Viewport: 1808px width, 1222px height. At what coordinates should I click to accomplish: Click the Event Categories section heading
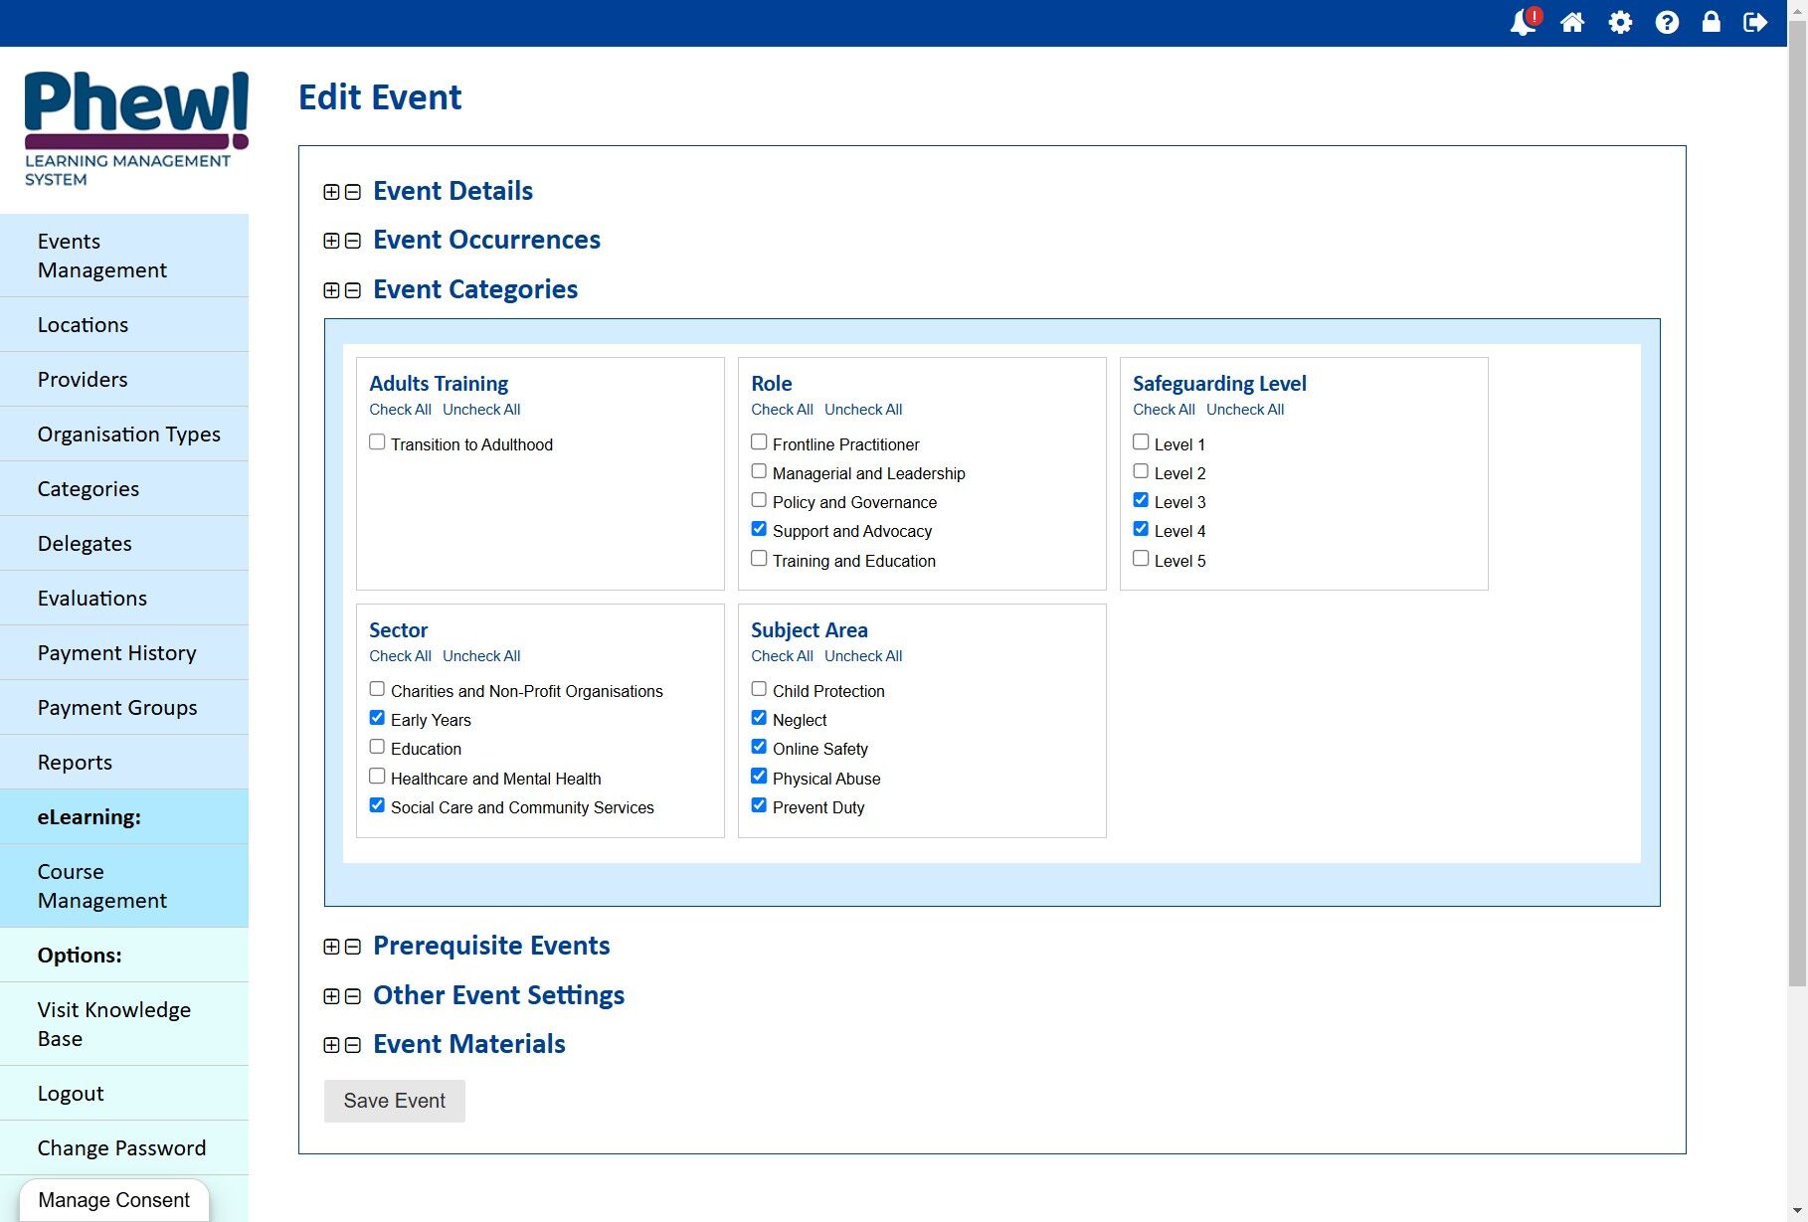coord(475,289)
